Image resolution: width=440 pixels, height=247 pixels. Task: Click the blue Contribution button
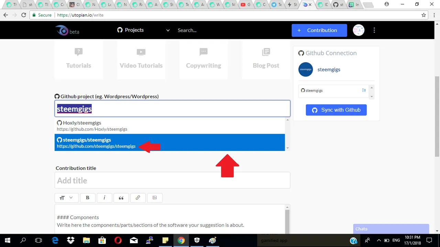319,30
